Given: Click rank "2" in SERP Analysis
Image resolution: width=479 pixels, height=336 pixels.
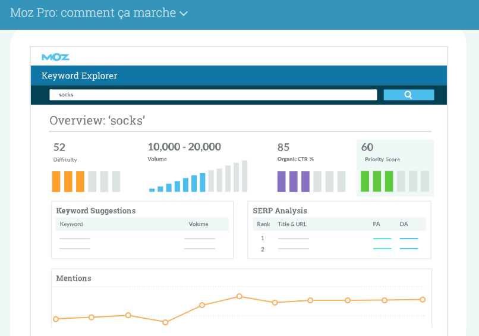Looking at the screenshot, I should coord(263,250).
